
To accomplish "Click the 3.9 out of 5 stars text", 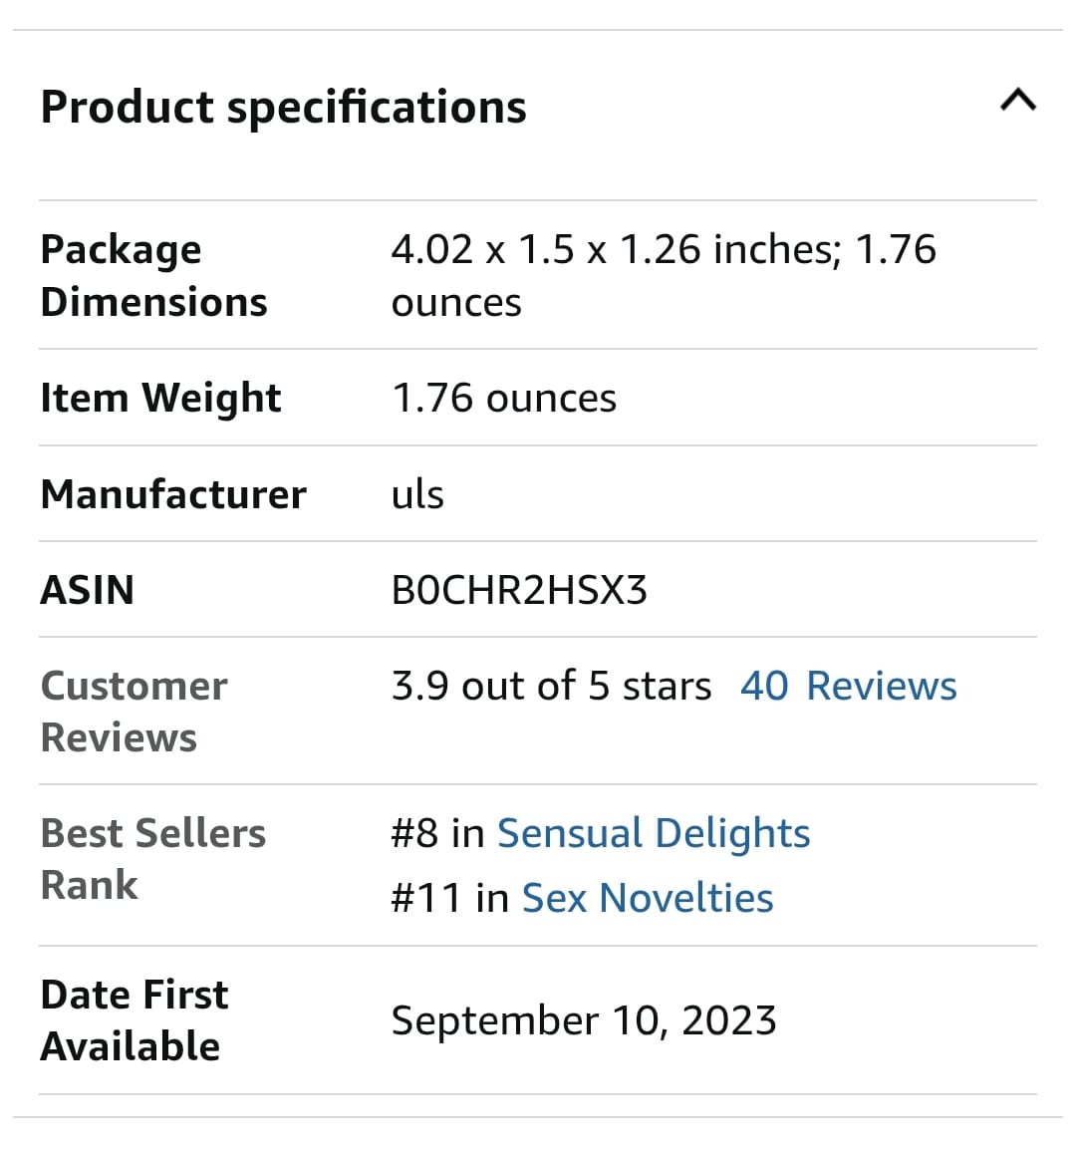I will coord(551,686).
